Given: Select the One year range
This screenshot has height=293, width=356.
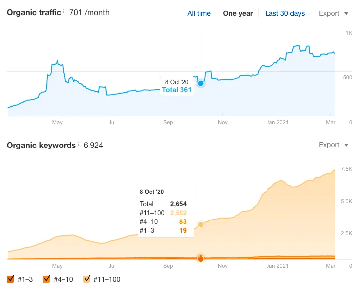Looking at the screenshot, I should tap(238, 13).
